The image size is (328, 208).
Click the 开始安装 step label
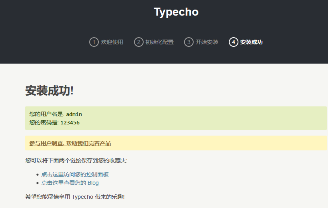[x=207, y=42]
